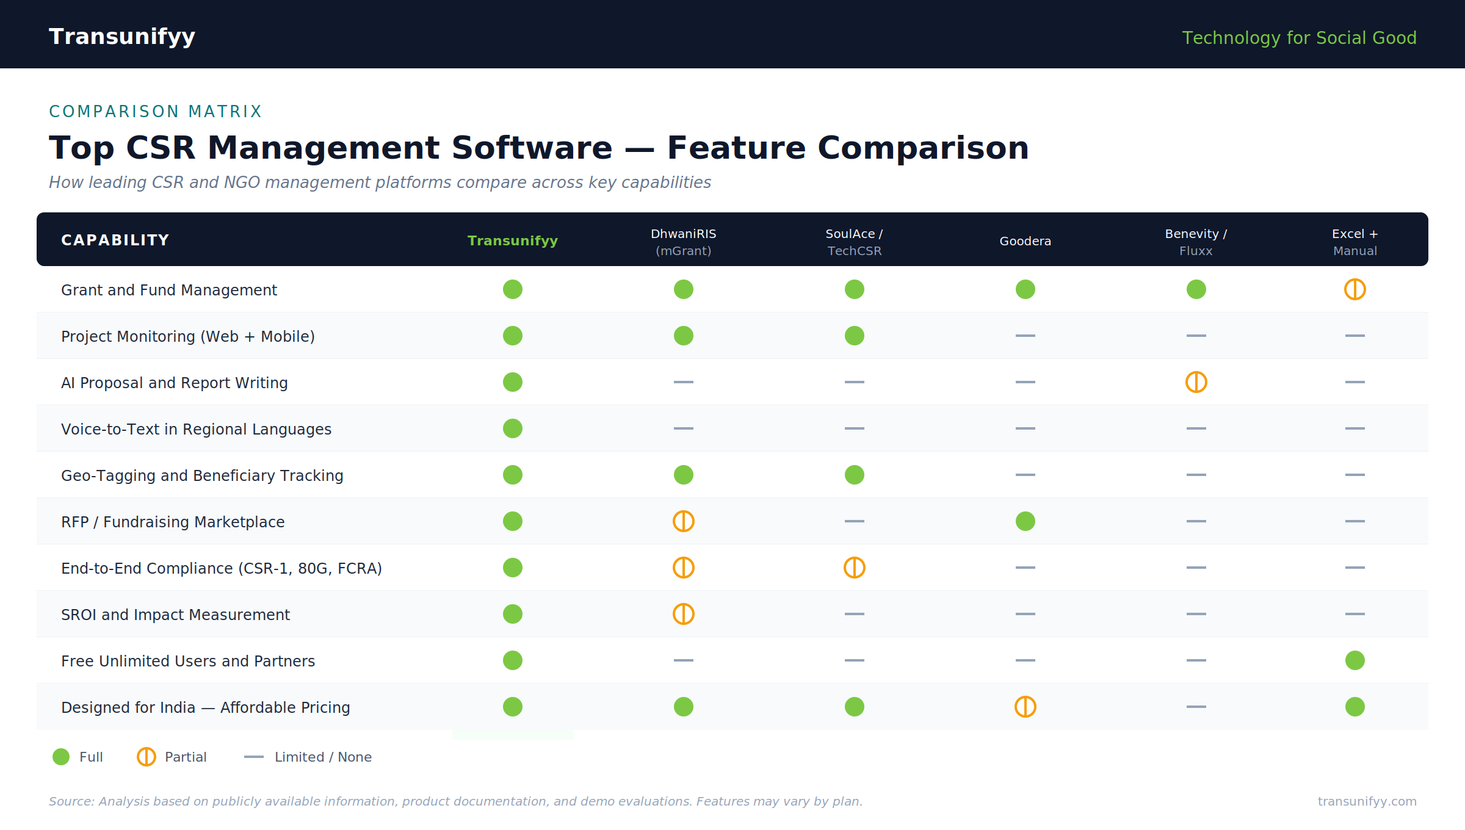The height and width of the screenshot is (830, 1465).
Task: Click Benevity partial icon for AI Proposal Writing
Action: (1196, 382)
